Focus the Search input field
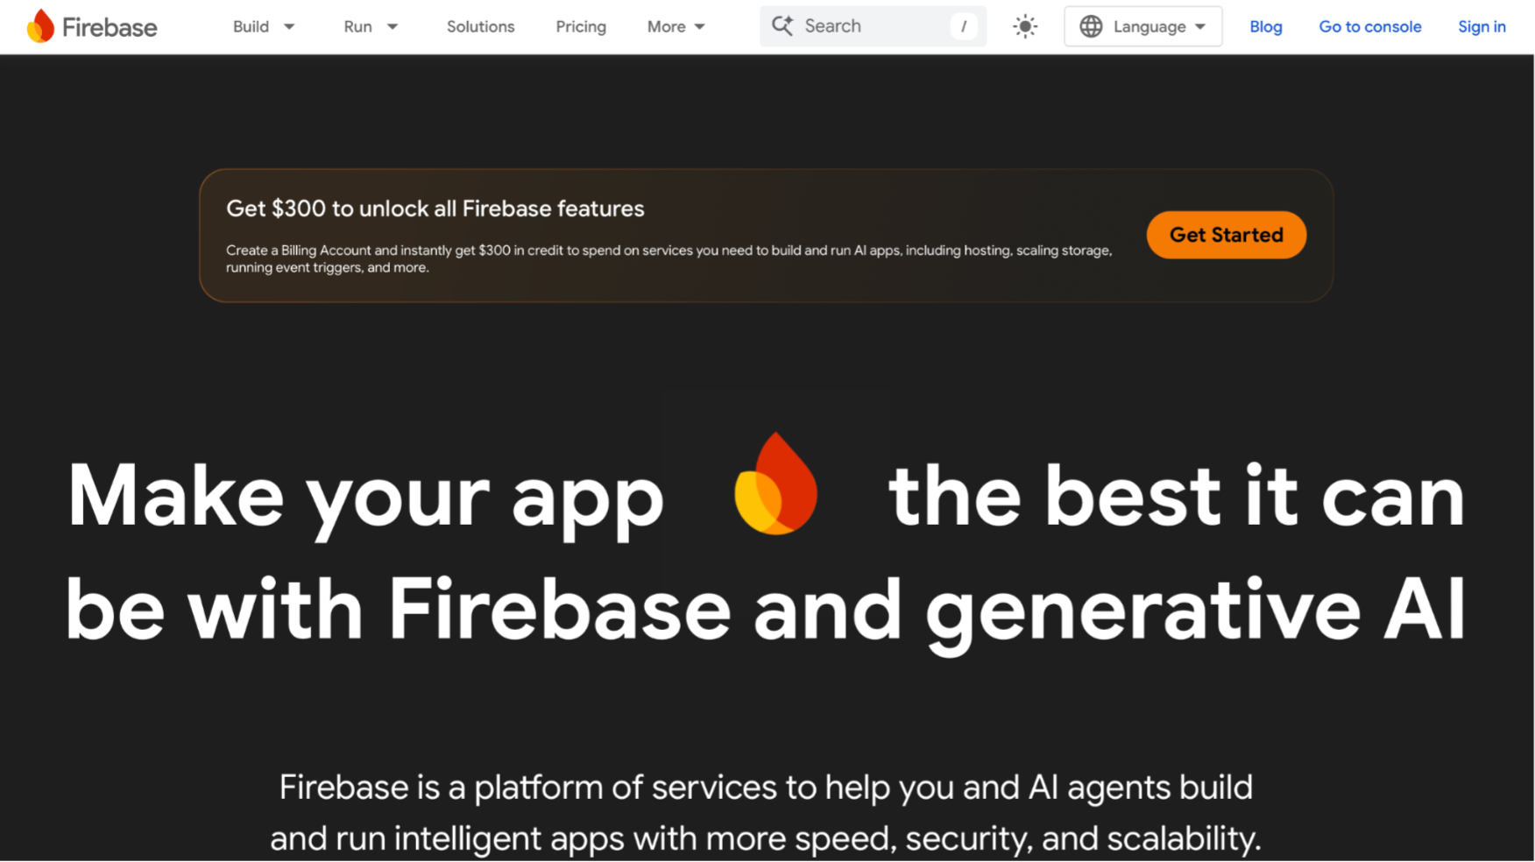Image resolution: width=1535 pixels, height=862 pixels. [x=867, y=26]
